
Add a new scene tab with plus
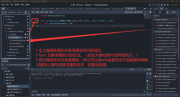(148, 9)
